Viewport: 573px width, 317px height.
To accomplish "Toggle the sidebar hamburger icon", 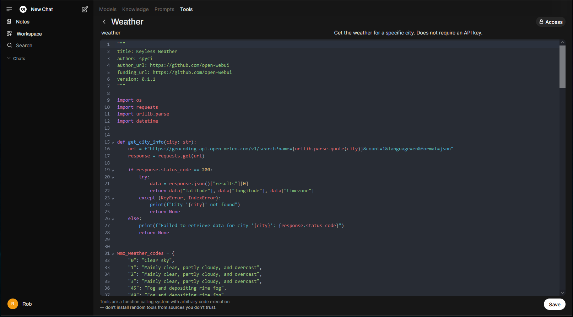I will coord(9,9).
